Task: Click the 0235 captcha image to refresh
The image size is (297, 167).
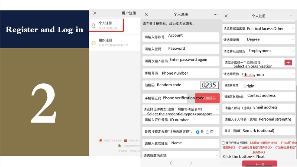Action: coord(209,85)
